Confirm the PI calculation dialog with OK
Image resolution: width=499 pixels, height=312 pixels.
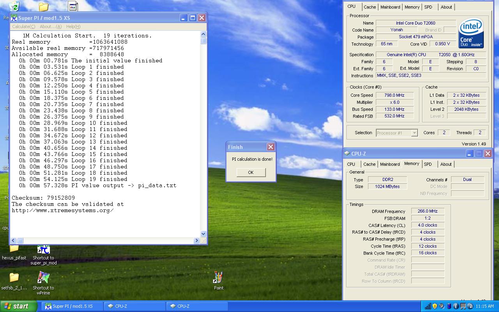point(251,172)
